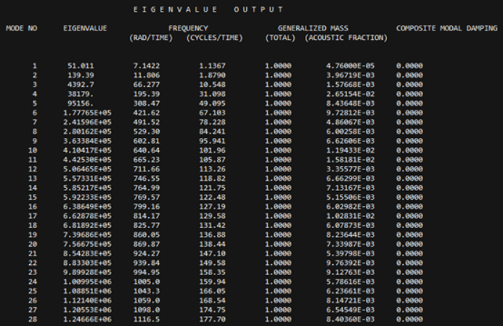Select rad/time value 1116.5
The image size is (503, 326).
pos(147,319)
